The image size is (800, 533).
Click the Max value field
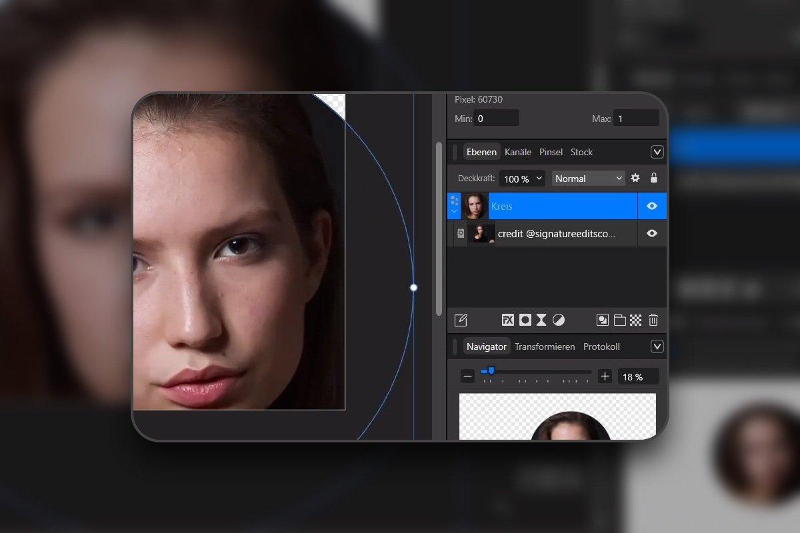[x=637, y=119]
